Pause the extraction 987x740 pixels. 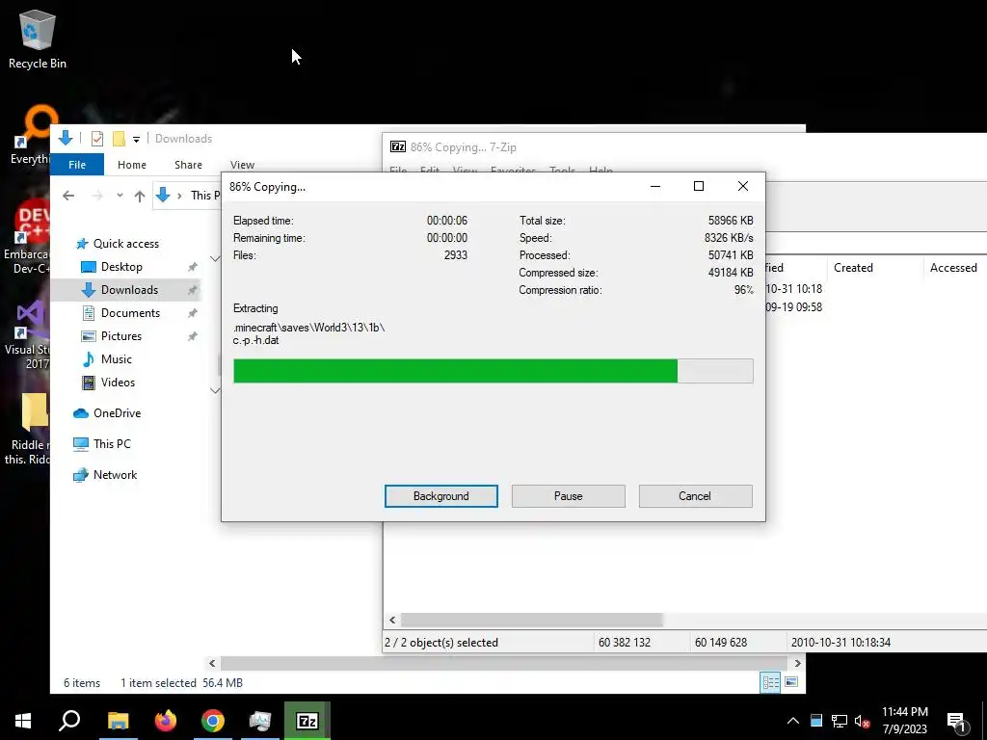tap(569, 496)
